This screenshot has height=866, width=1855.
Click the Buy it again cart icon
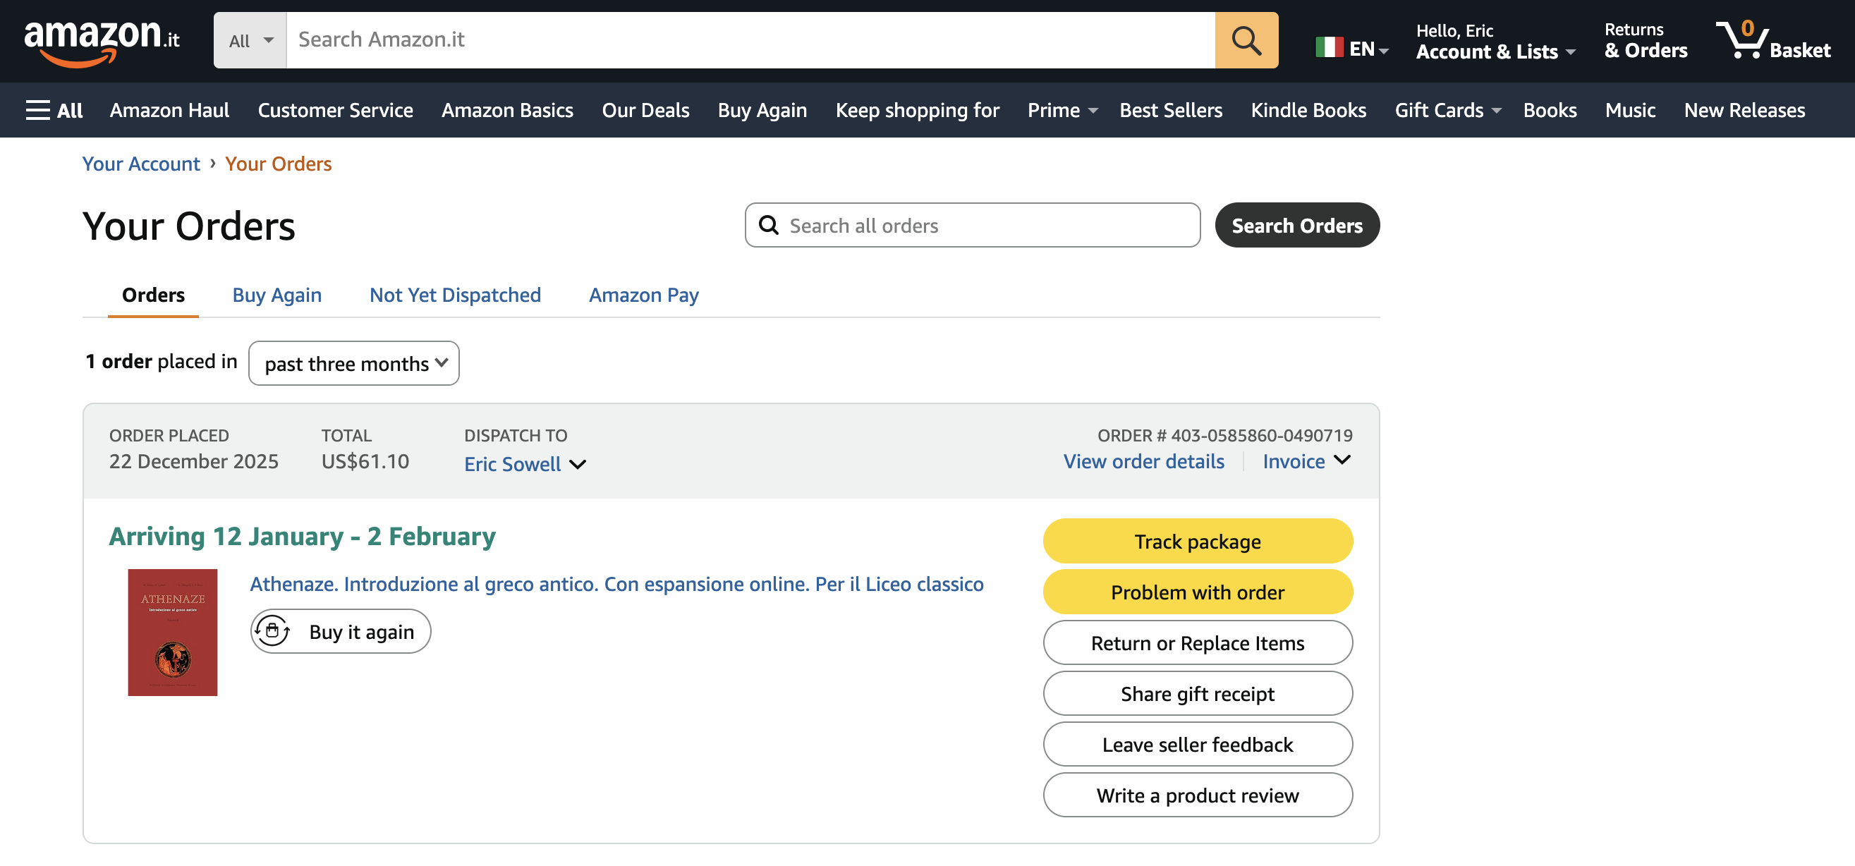click(272, 631)
